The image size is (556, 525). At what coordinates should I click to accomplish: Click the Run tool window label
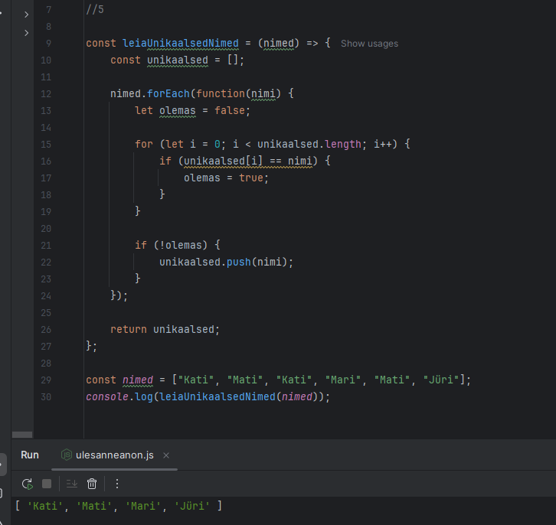click(x=30, y=455)
